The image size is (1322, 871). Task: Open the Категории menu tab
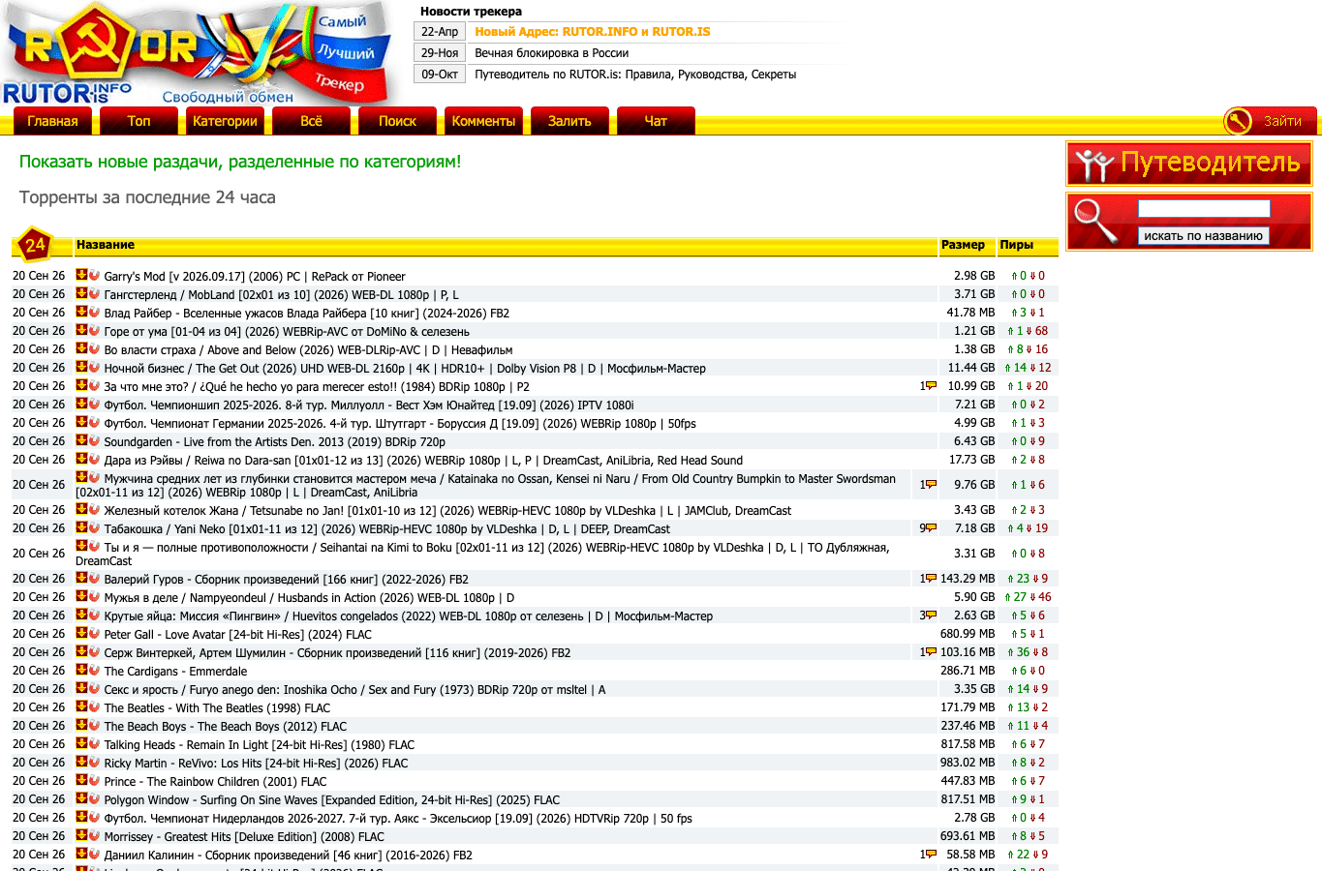(225, 121)
